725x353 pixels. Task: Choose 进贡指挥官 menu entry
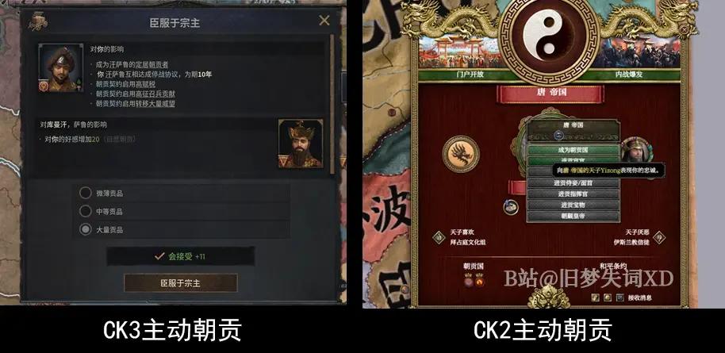point(573,194)
